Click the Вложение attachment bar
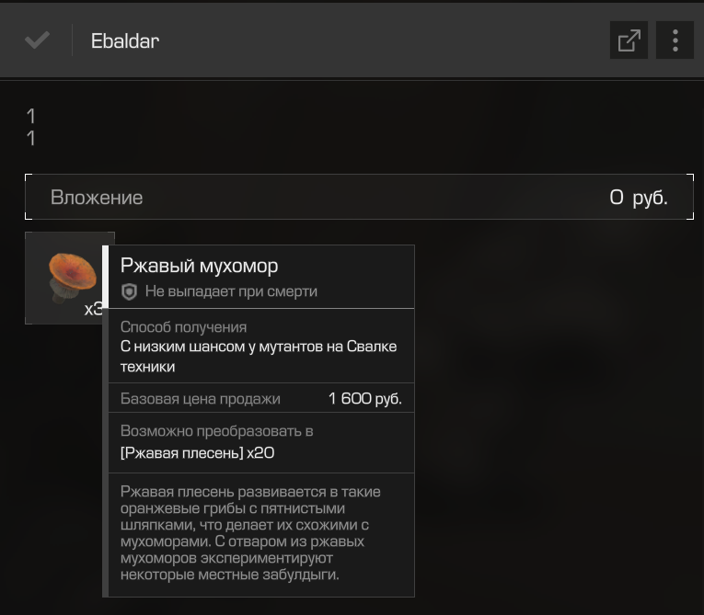The width and height of the screenshot is (704, 615). 359,197
